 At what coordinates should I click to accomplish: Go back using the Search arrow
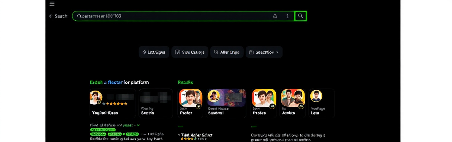(51, 16)
